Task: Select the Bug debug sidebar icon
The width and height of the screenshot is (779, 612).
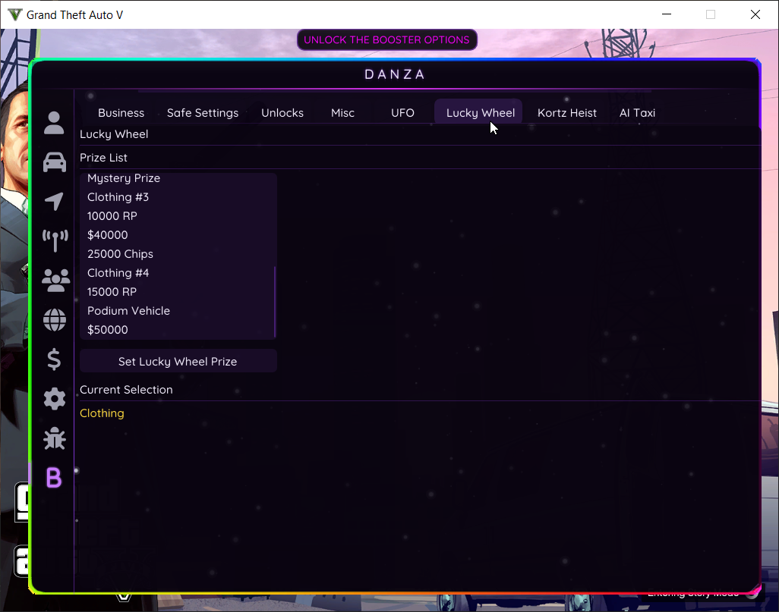Action: [55, 438]
